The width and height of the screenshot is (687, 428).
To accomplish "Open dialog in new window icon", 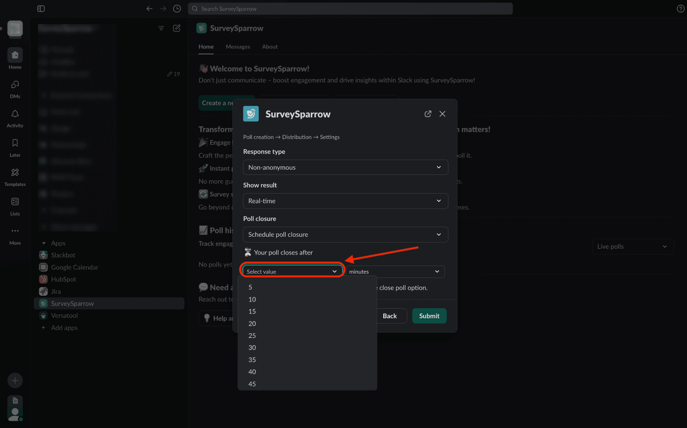I will click(x=428, y=114).
